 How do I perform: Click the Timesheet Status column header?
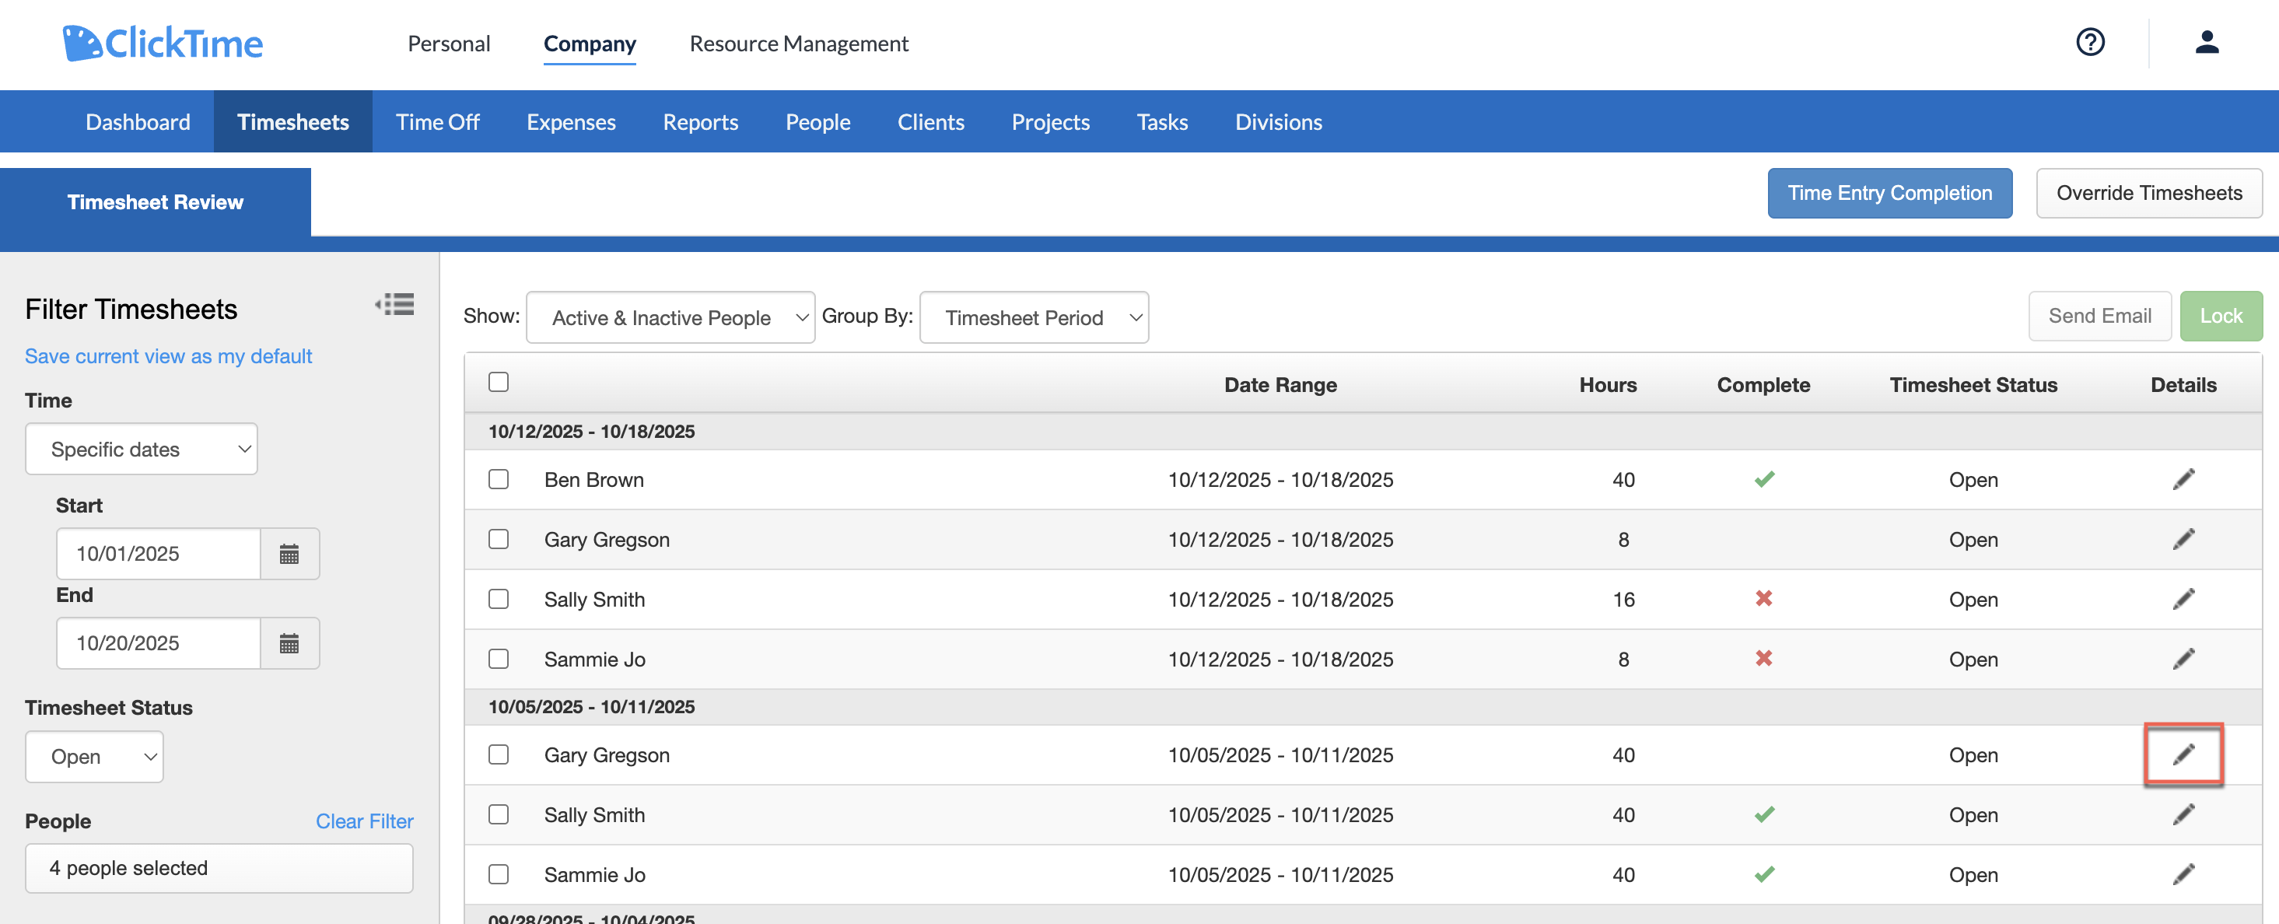coord(1973,384)
